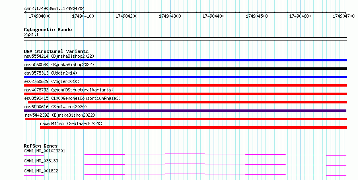Click the blue bar under nsv5554214
The width and height of the screenshot is (358, 180).
[185, 60]
